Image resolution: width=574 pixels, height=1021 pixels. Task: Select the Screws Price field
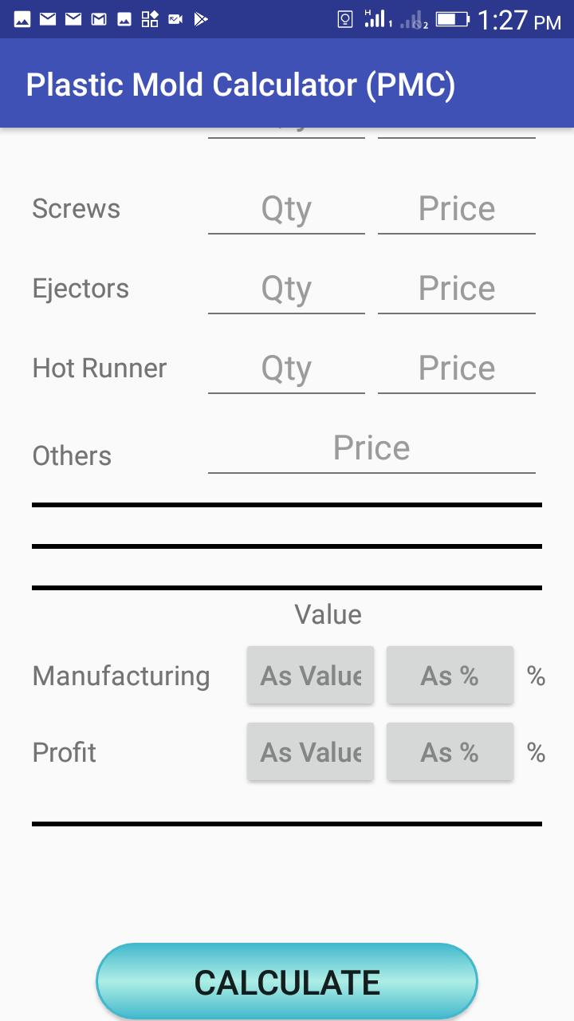[456, 210]
